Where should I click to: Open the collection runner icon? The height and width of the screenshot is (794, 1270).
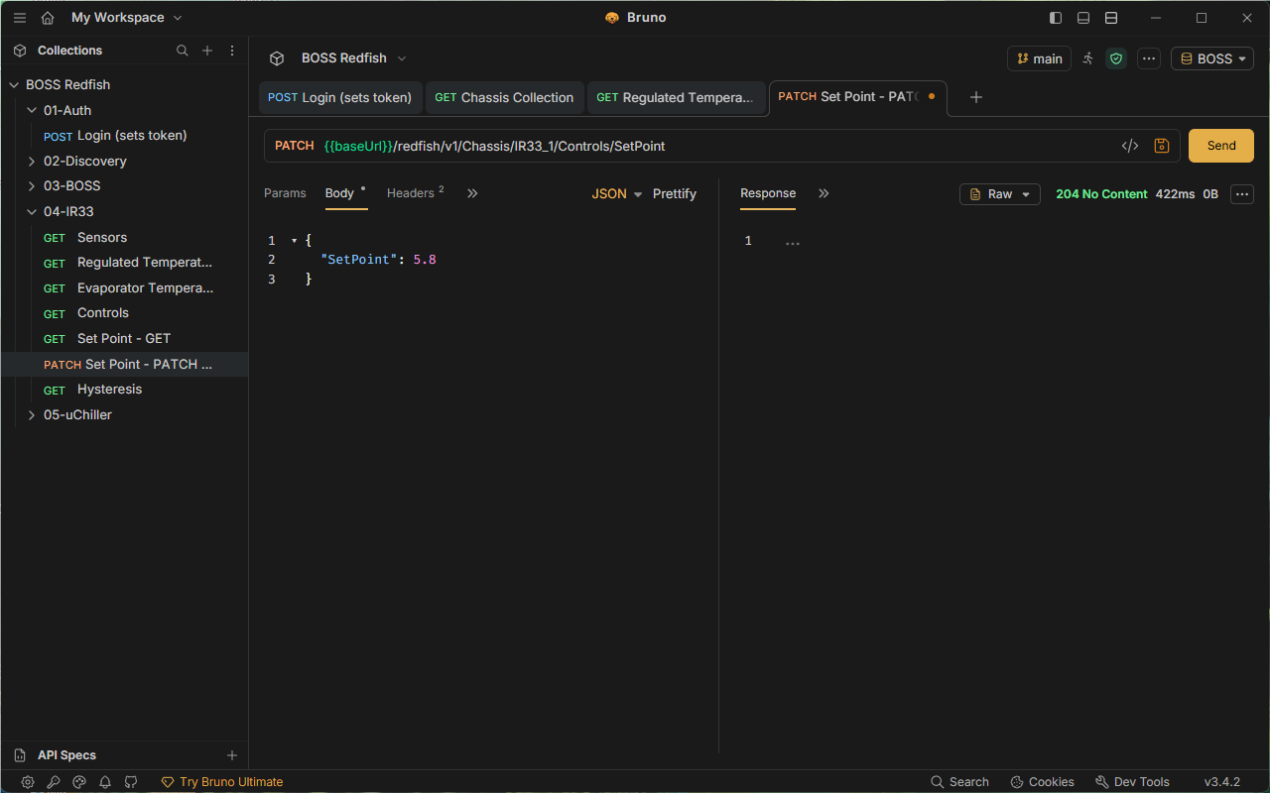click(1087, 58)
